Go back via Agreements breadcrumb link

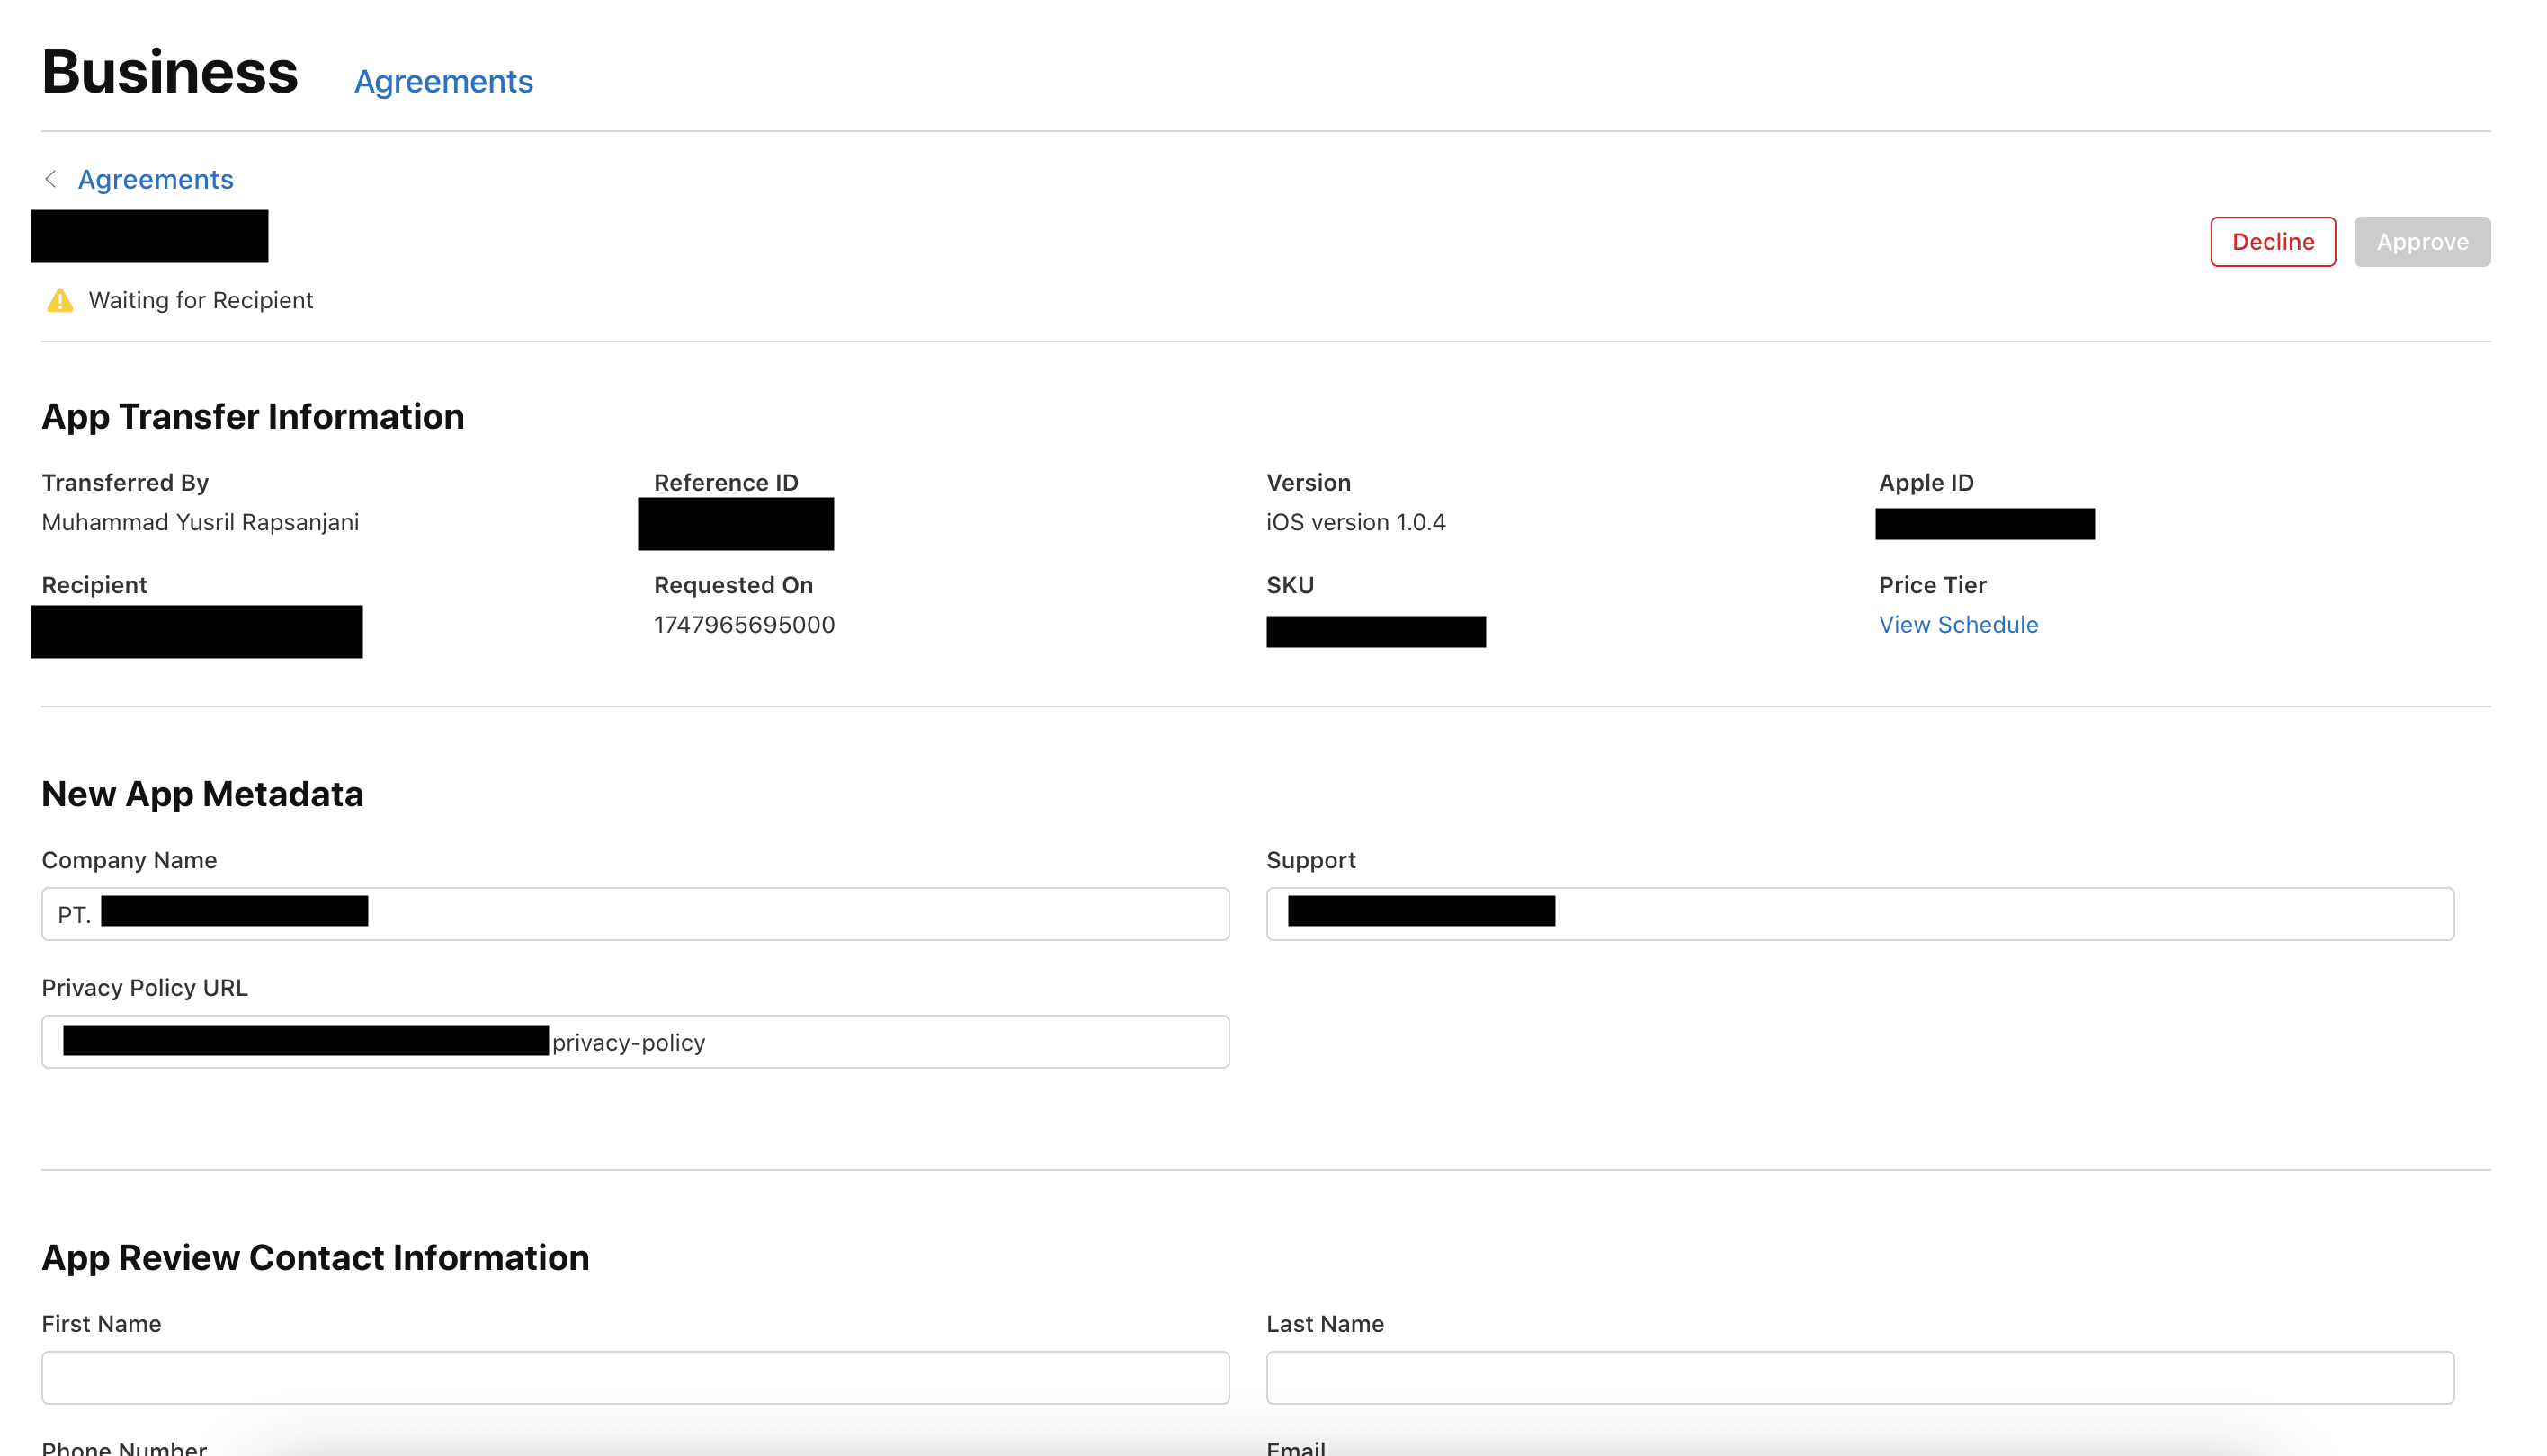155,179
